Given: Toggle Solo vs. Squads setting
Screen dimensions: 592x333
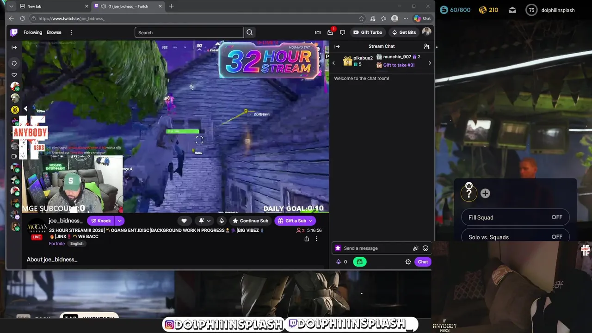Looking at the screenshot, I should point(515,236).
